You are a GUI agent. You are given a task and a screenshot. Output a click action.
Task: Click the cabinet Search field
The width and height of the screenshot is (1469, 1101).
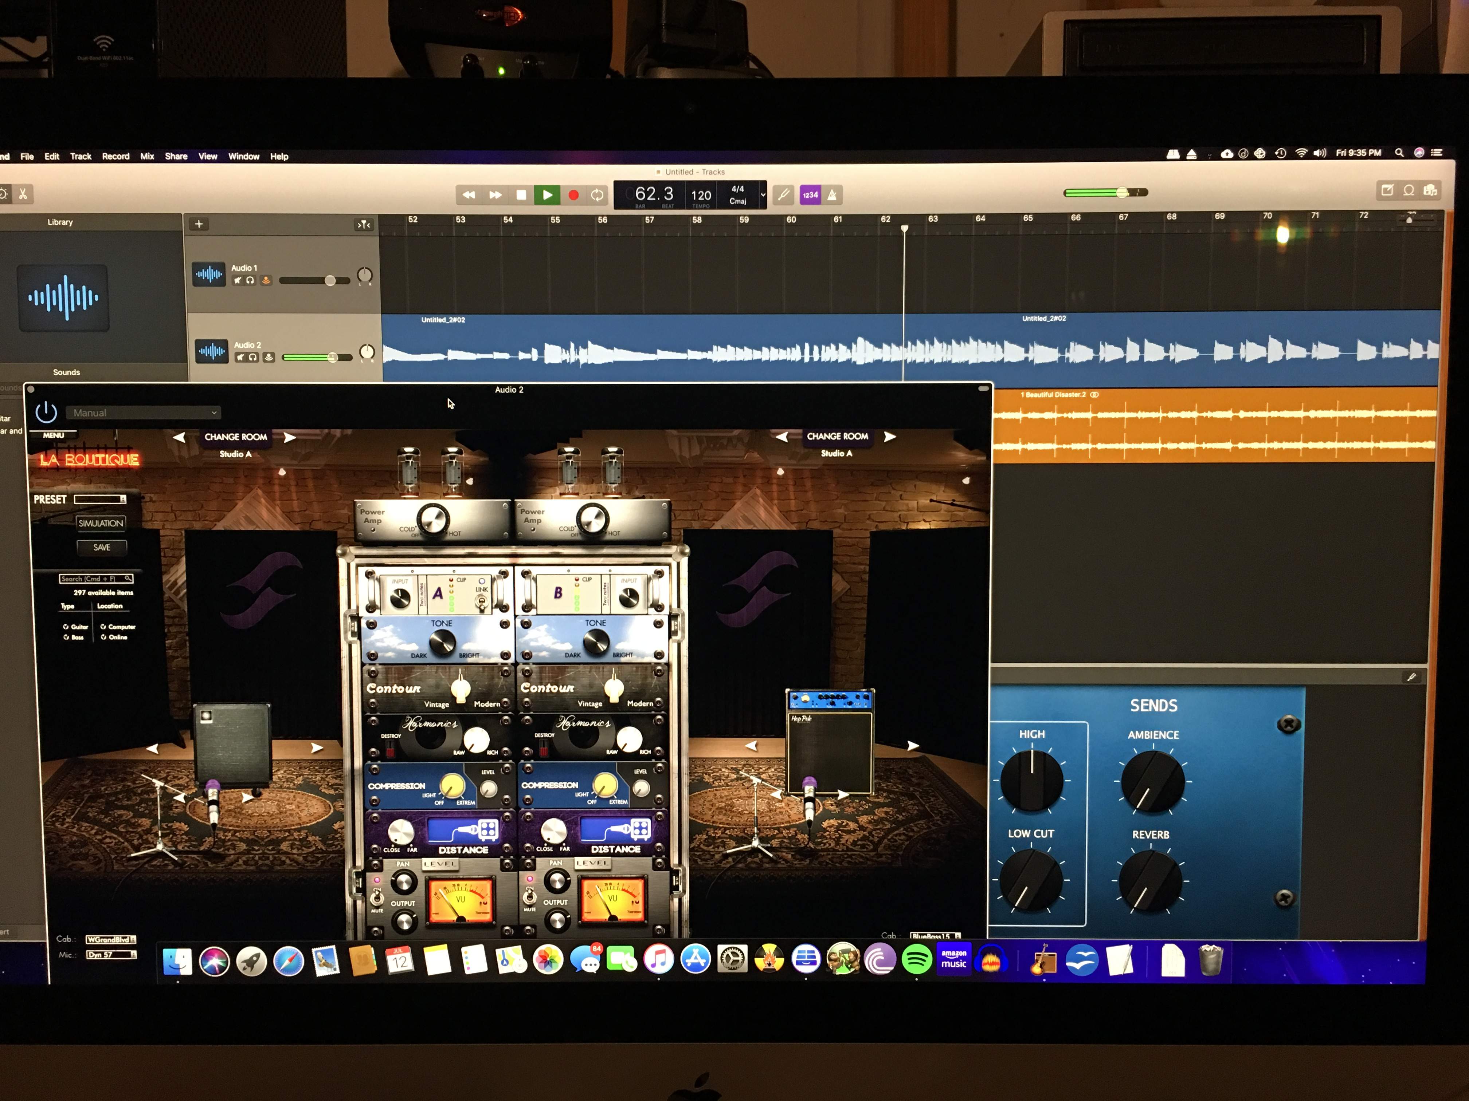(x=96, y=579)
